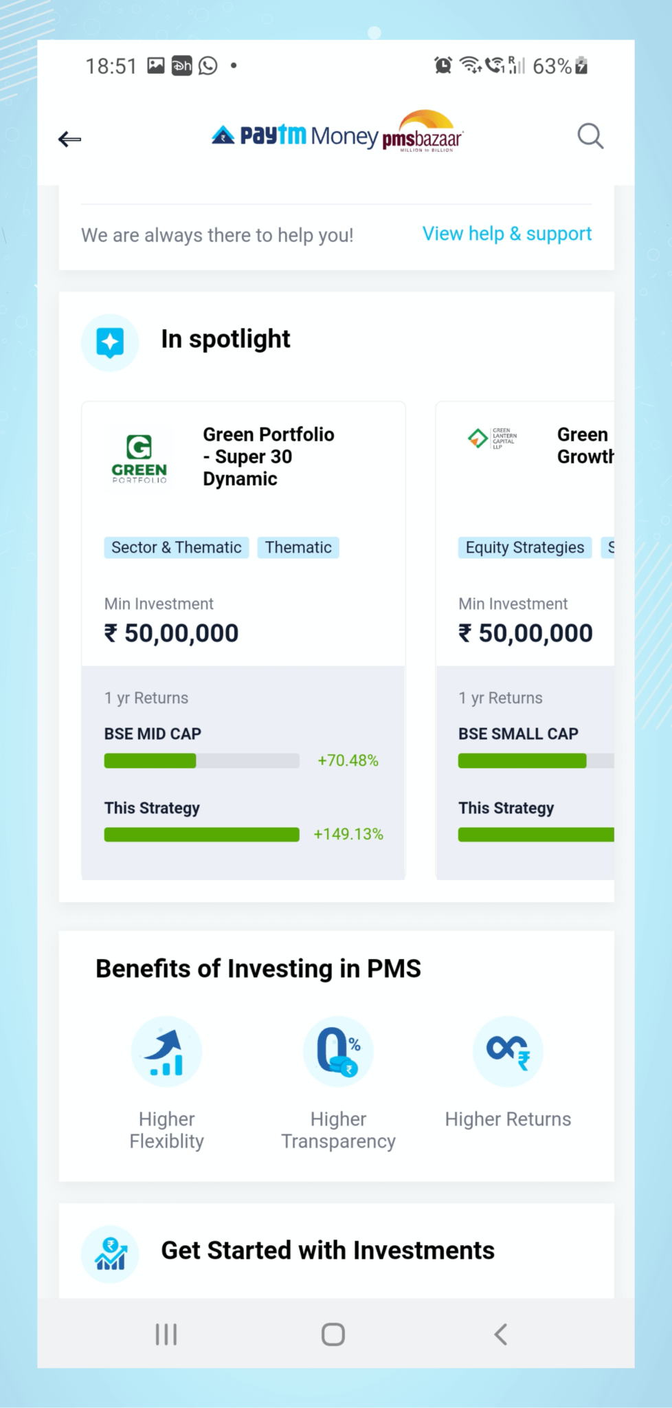
Task: Open search using the magnifier icon
Action: [590, 136]
